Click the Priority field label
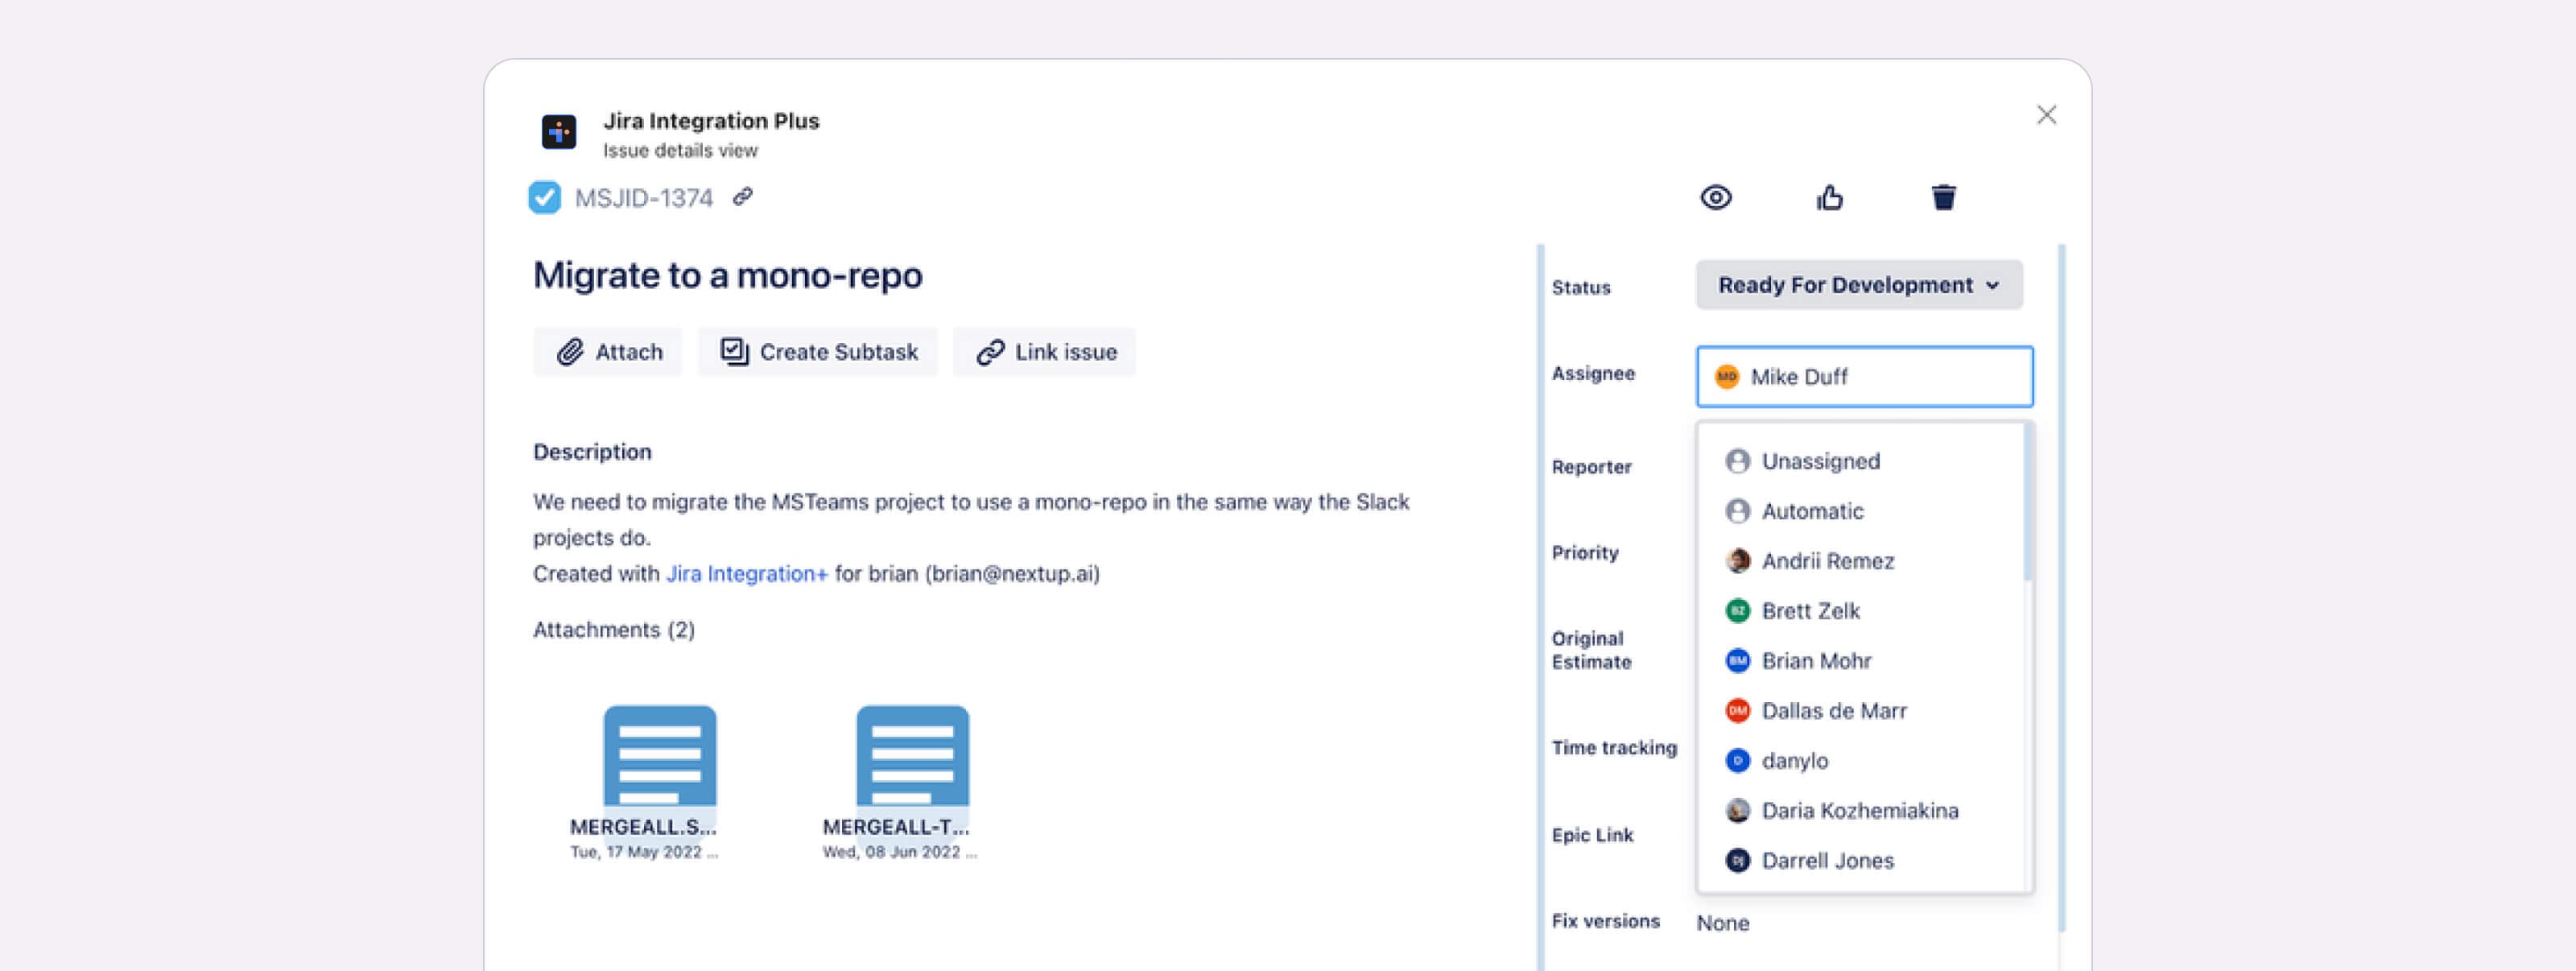This screenshot has height=971, width=2576. click(x=1585, y=553)
